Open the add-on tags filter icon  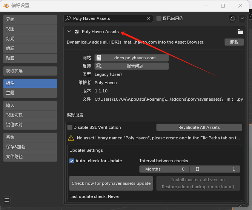[x=232, y=18]
